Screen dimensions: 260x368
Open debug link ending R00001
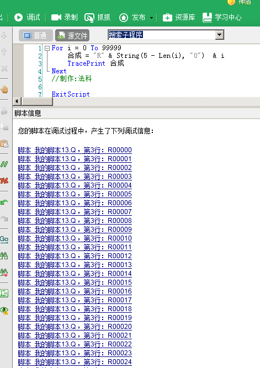(x=75, y=159)
